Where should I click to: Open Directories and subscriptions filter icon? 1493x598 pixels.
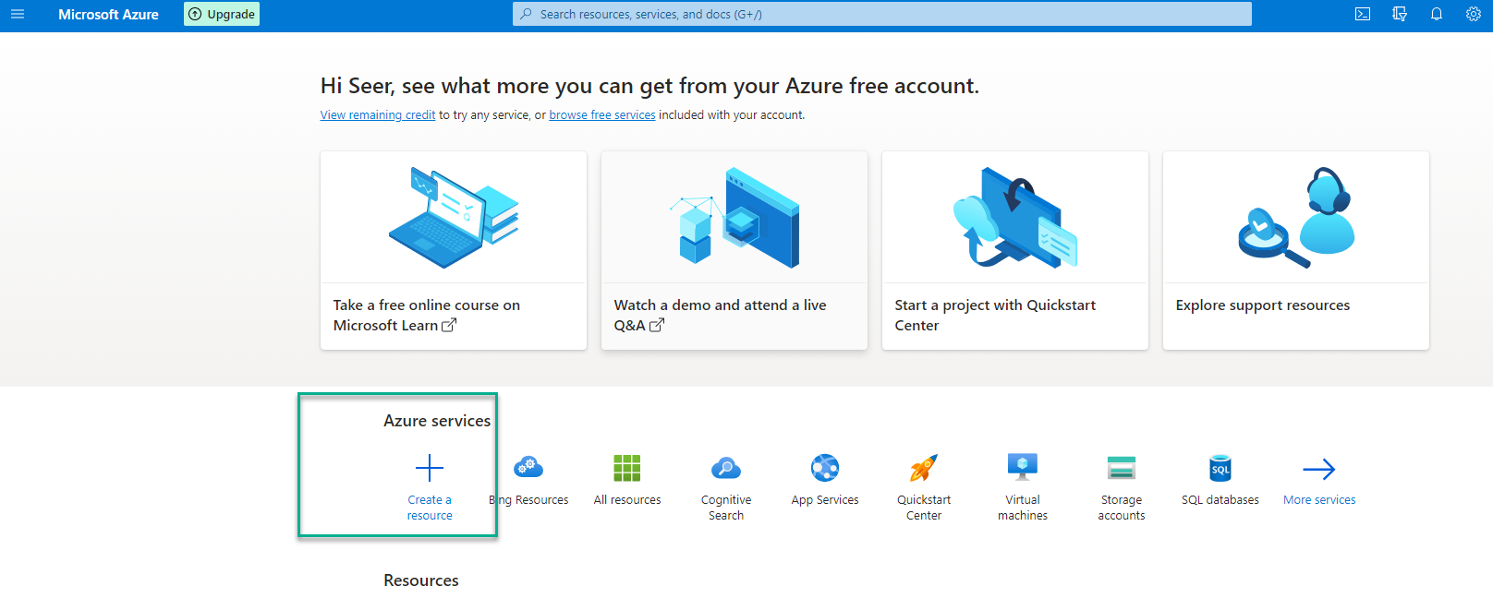(1400, 14)
